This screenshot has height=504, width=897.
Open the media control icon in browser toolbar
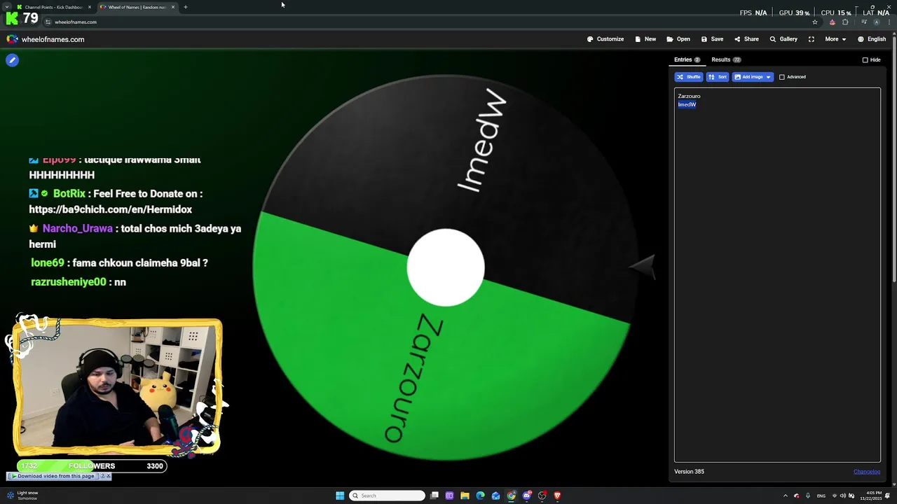(864, 22)
